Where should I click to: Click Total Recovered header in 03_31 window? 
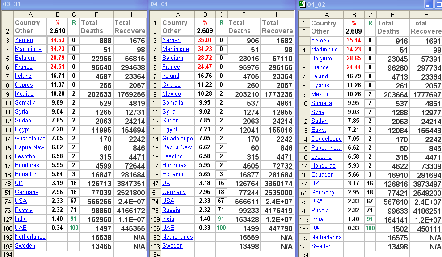[130, 27]
